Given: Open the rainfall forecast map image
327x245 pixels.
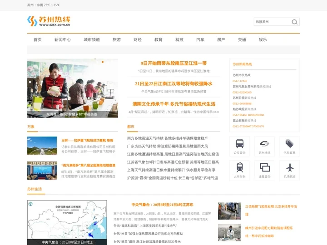Looking at the screenshot, I should tap(67, 222).
